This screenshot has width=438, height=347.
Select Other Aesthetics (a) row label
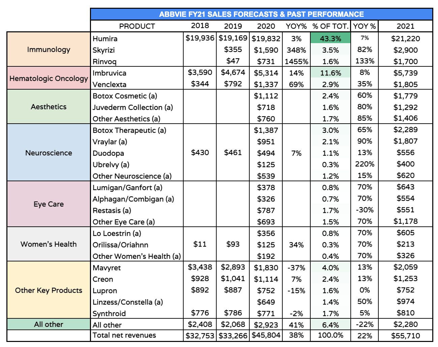point(126,119)
